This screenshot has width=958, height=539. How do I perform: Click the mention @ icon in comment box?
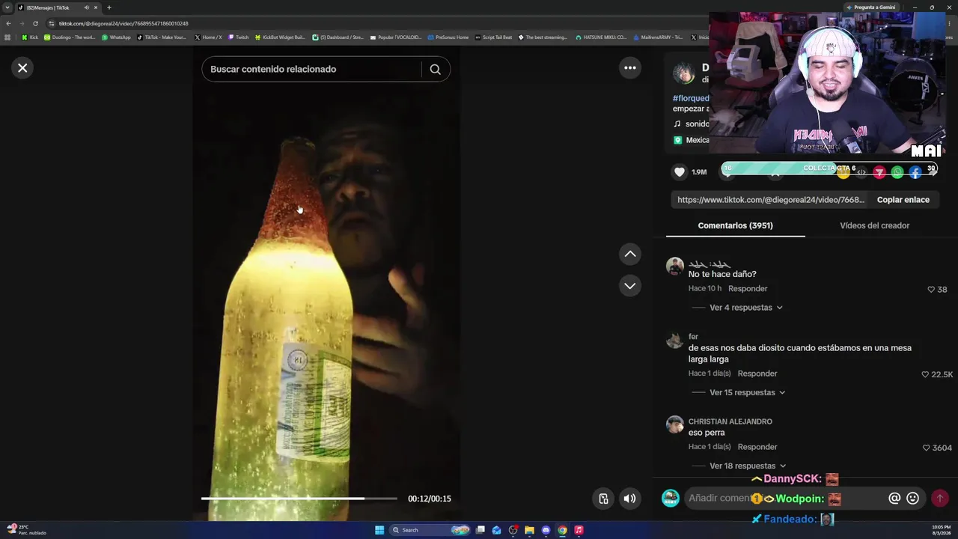894,499
